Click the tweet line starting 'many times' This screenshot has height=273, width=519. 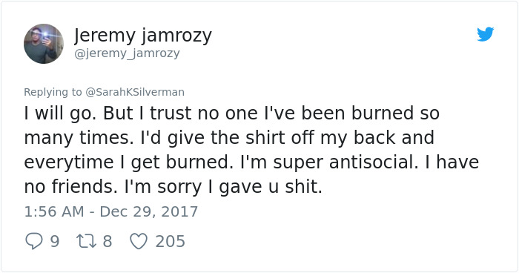coord(229,138)
